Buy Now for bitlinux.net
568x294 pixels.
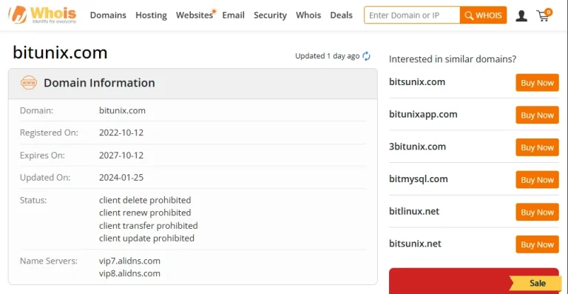tap(537, 213)
